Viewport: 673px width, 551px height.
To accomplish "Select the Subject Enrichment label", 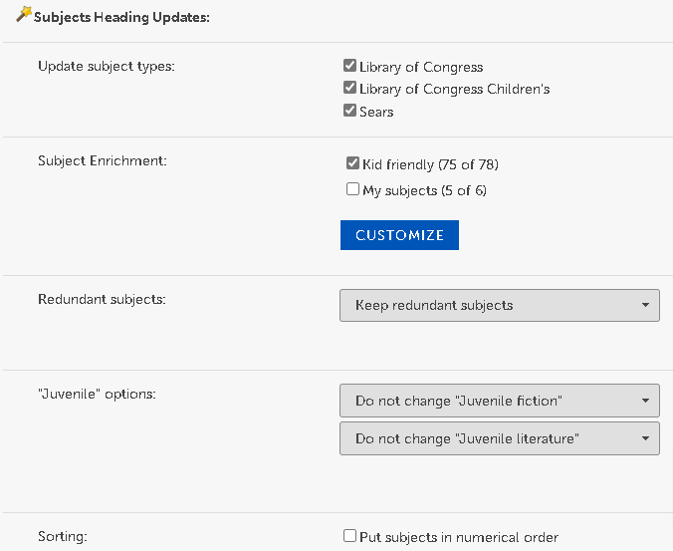I will [x=103, y=160].
